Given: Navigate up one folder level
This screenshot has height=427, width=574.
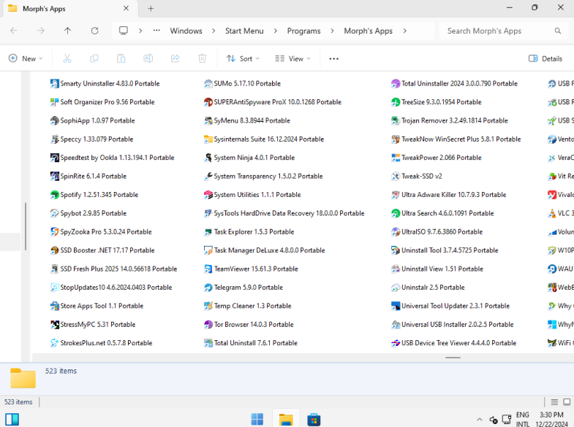Looking at the screenshot, I should tap(68, 31).
